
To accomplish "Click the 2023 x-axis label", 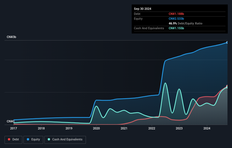I will (179, 128).
